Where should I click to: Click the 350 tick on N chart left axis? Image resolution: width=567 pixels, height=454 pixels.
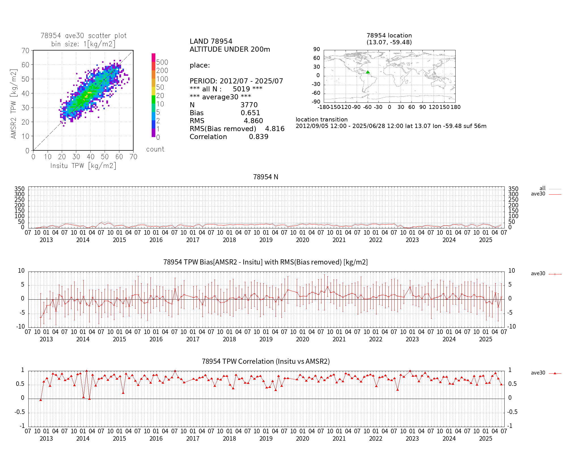(x=20, y=189)
